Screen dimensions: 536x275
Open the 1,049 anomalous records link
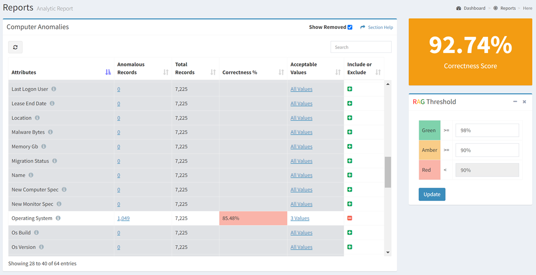pos(123,218)
